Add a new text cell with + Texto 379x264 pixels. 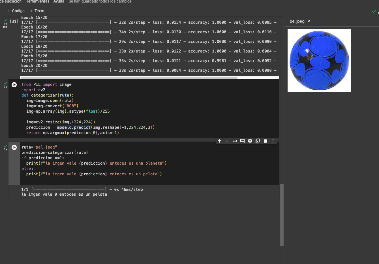click(x=37, y=11)
